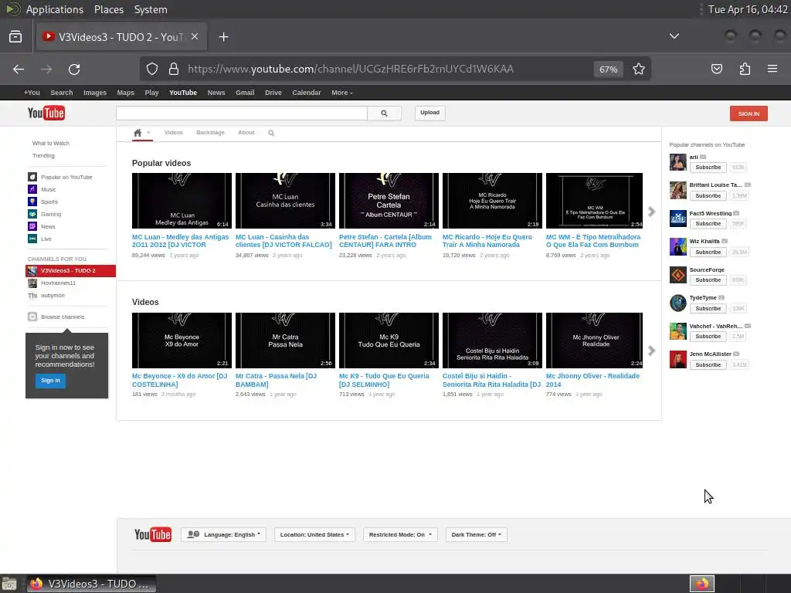Viewport: 791px width, 593px height.
Task: Switch to the Videos channel tab
Action: point(174,133)
